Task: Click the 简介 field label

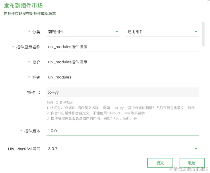Action: [36, 62]
